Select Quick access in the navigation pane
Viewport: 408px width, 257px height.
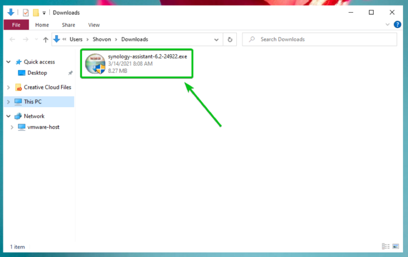click(x=39, y=62)
